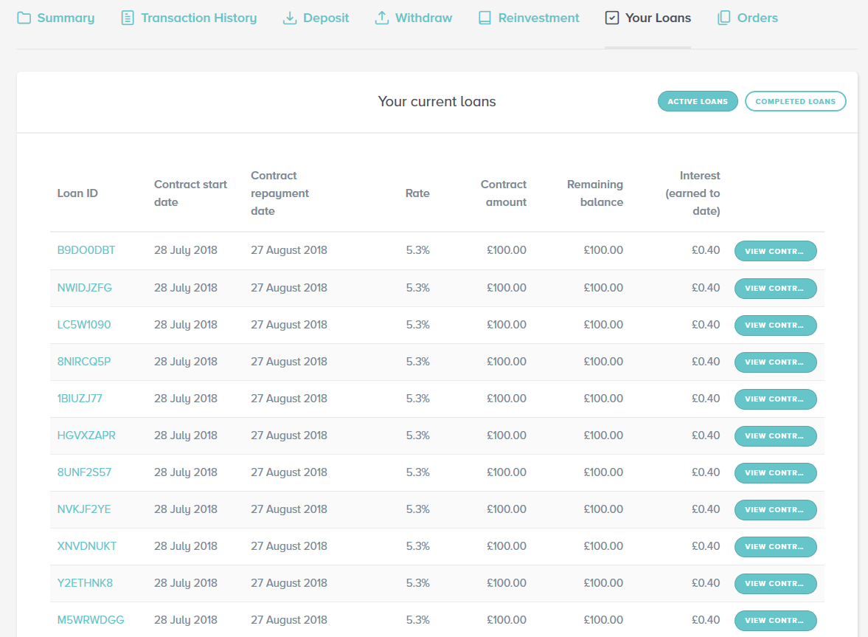Screen dimensions: 868x637
Task: View contract for loan B9DO0DBT
Action: click(x=776, y=251)
